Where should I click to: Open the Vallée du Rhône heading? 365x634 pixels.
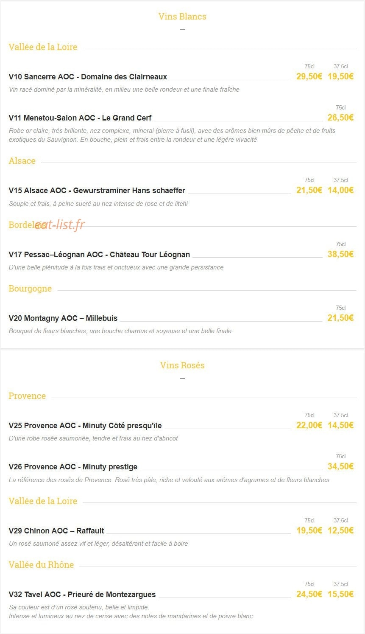tap(41, 565)
